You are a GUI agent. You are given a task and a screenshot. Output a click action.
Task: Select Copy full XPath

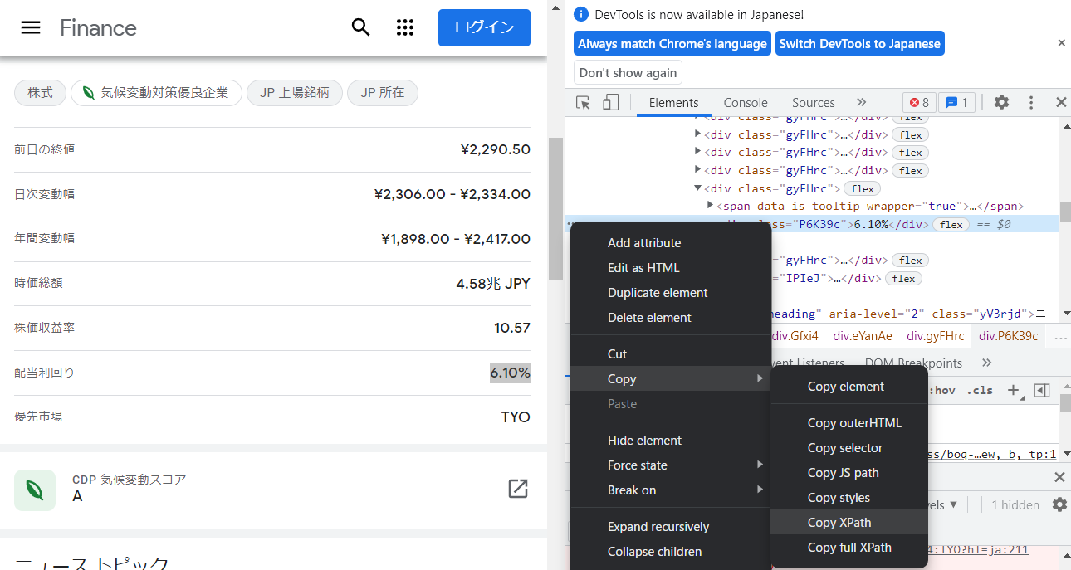[x=849, y=548]
